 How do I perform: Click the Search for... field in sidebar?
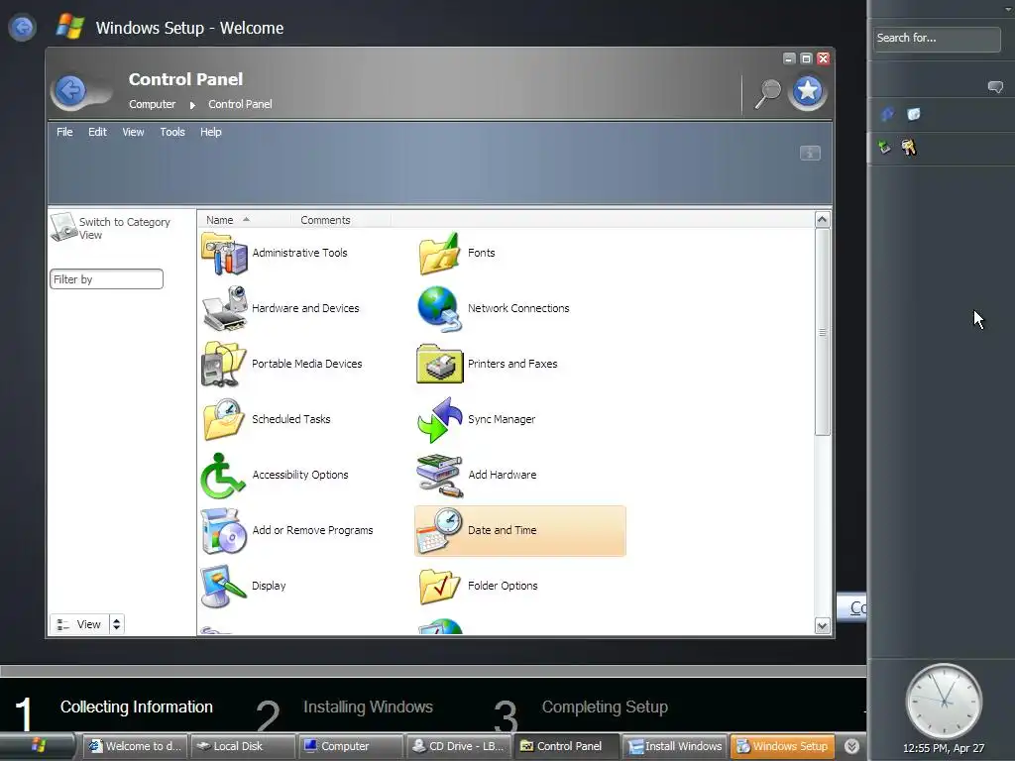point(936,39)
